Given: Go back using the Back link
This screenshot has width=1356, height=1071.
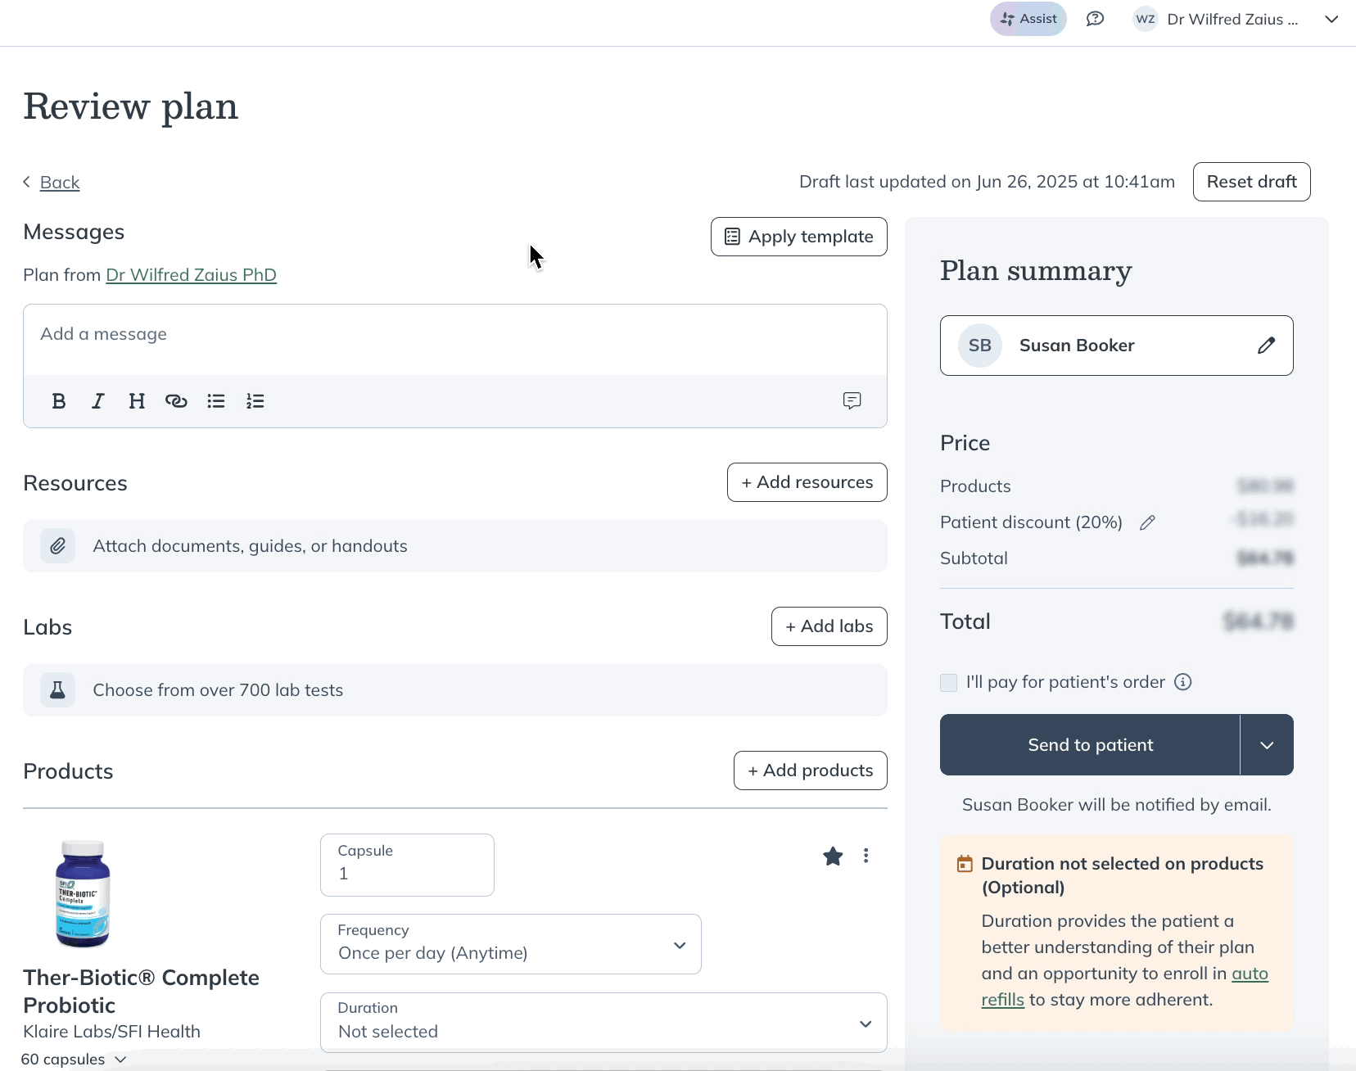Looking at the screenshot, I should click(60, 182).
